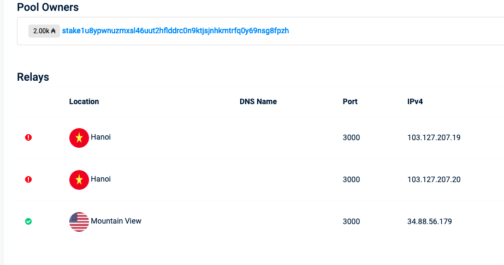Click the Mountain View location text
504x265 pixels.
point(116,221)
